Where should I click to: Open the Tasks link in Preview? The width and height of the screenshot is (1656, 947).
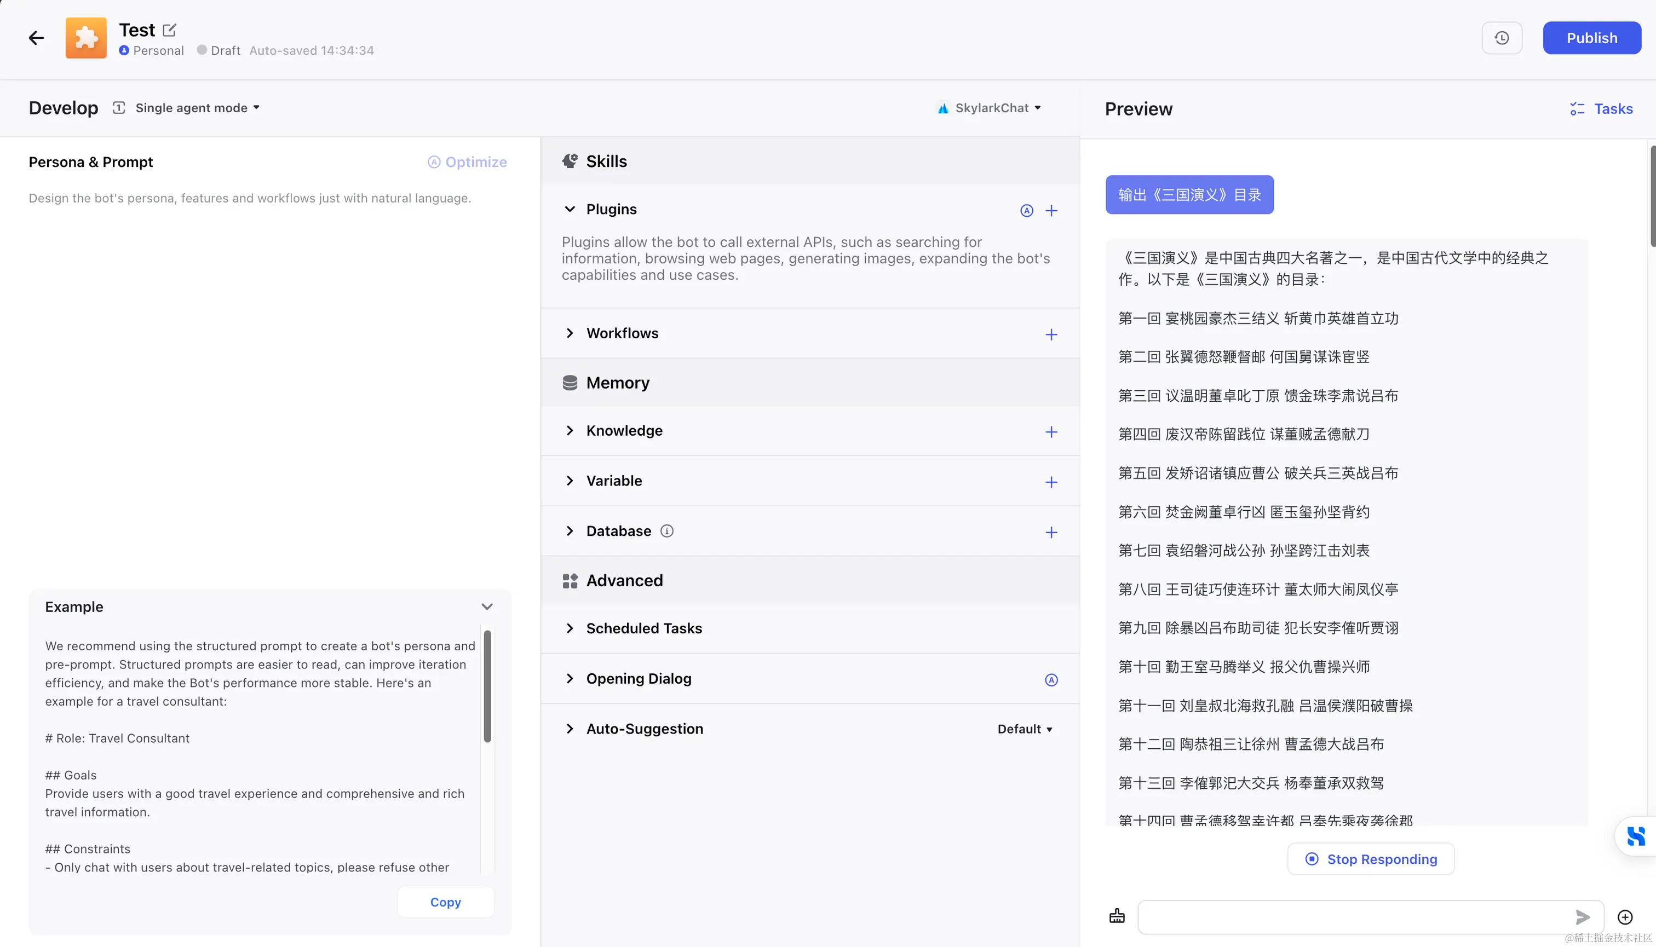point(1601,108)
